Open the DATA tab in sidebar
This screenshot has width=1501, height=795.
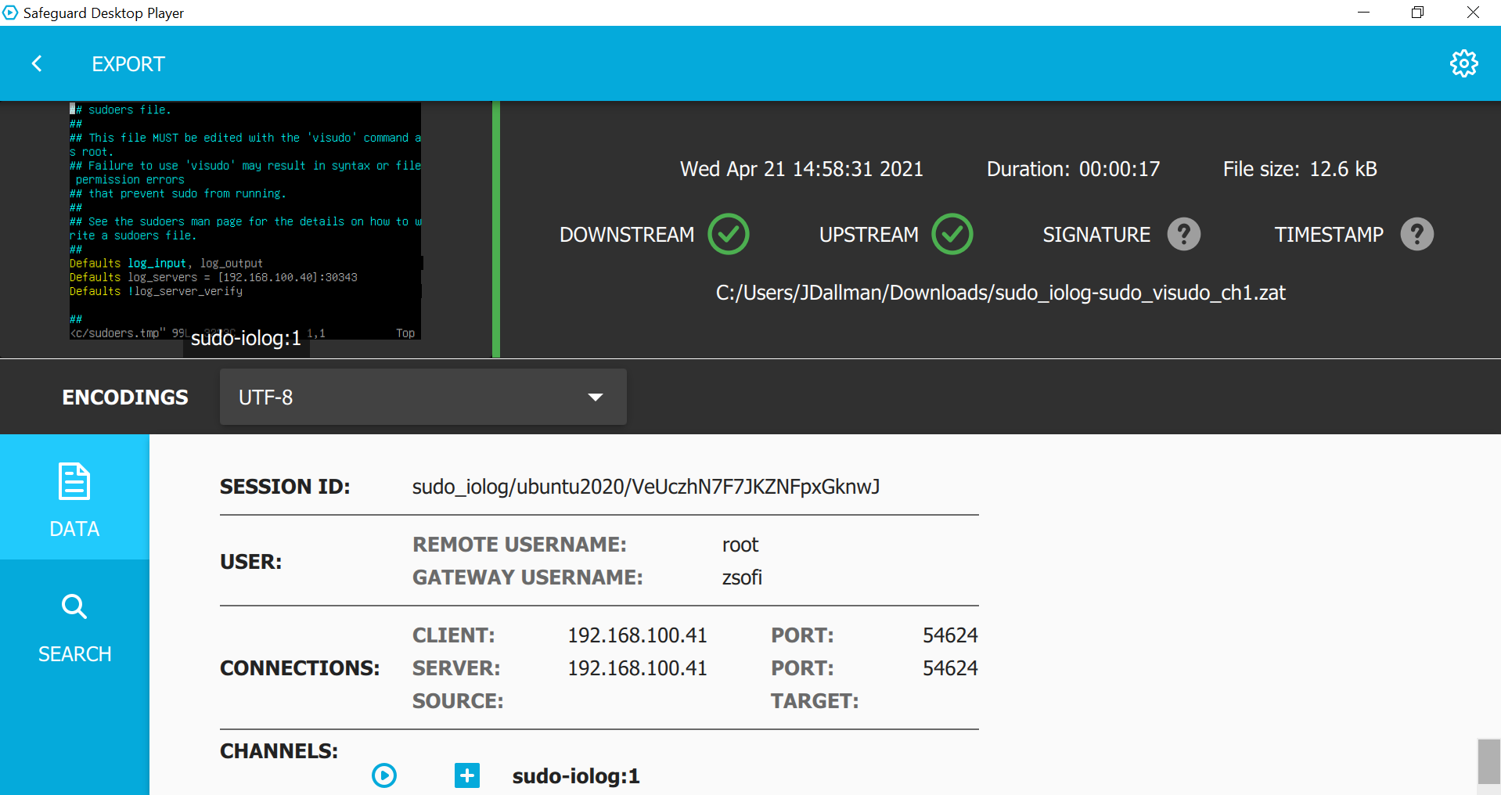pos(74,498)
